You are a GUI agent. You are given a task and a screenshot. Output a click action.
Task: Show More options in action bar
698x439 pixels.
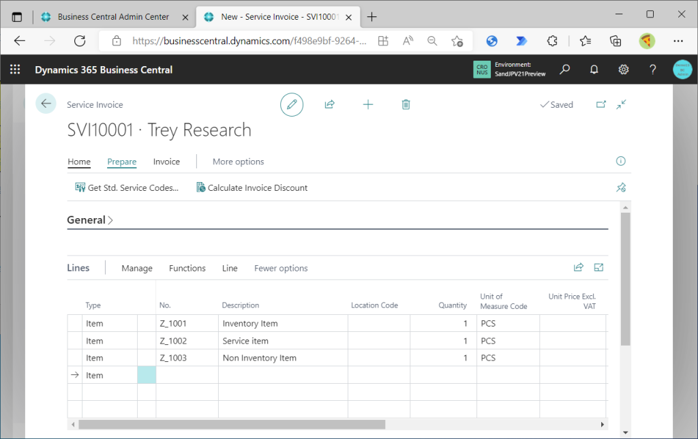pos(238,162)
